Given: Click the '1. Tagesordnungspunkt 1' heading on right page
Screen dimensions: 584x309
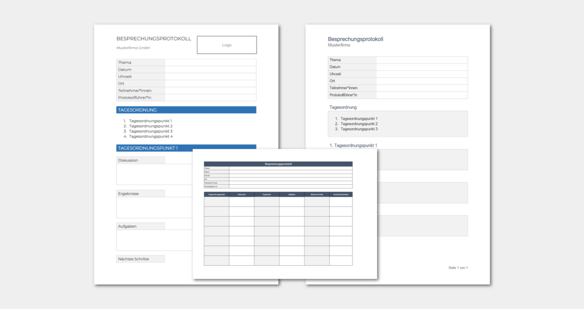Looking at the screenshot, I should 353,146.
